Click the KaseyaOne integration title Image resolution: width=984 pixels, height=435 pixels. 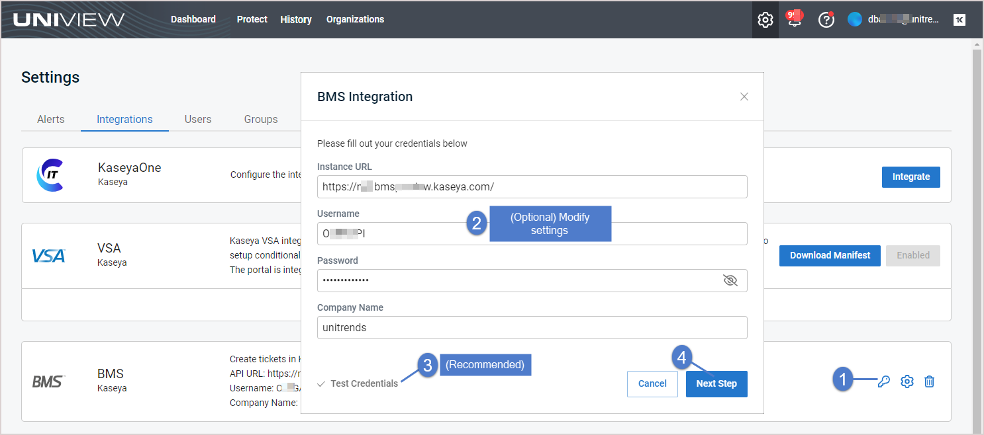point(130,167)
